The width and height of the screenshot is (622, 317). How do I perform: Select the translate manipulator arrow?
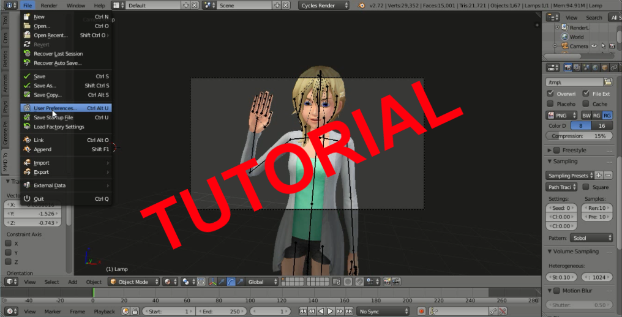[x=222, y=282]
